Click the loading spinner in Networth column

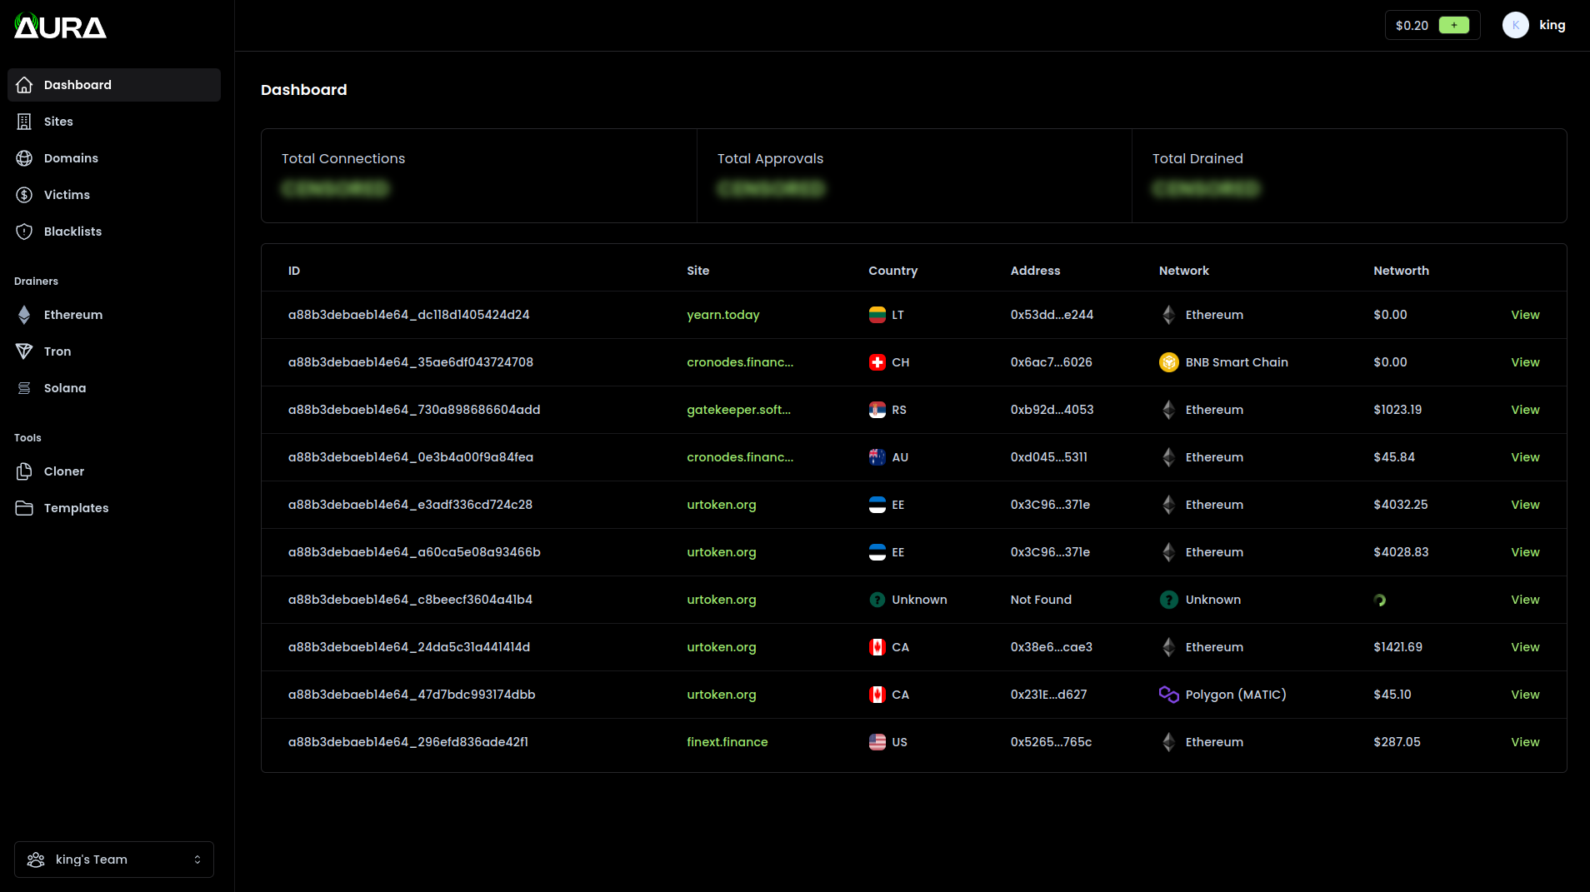click(1380, 600)
